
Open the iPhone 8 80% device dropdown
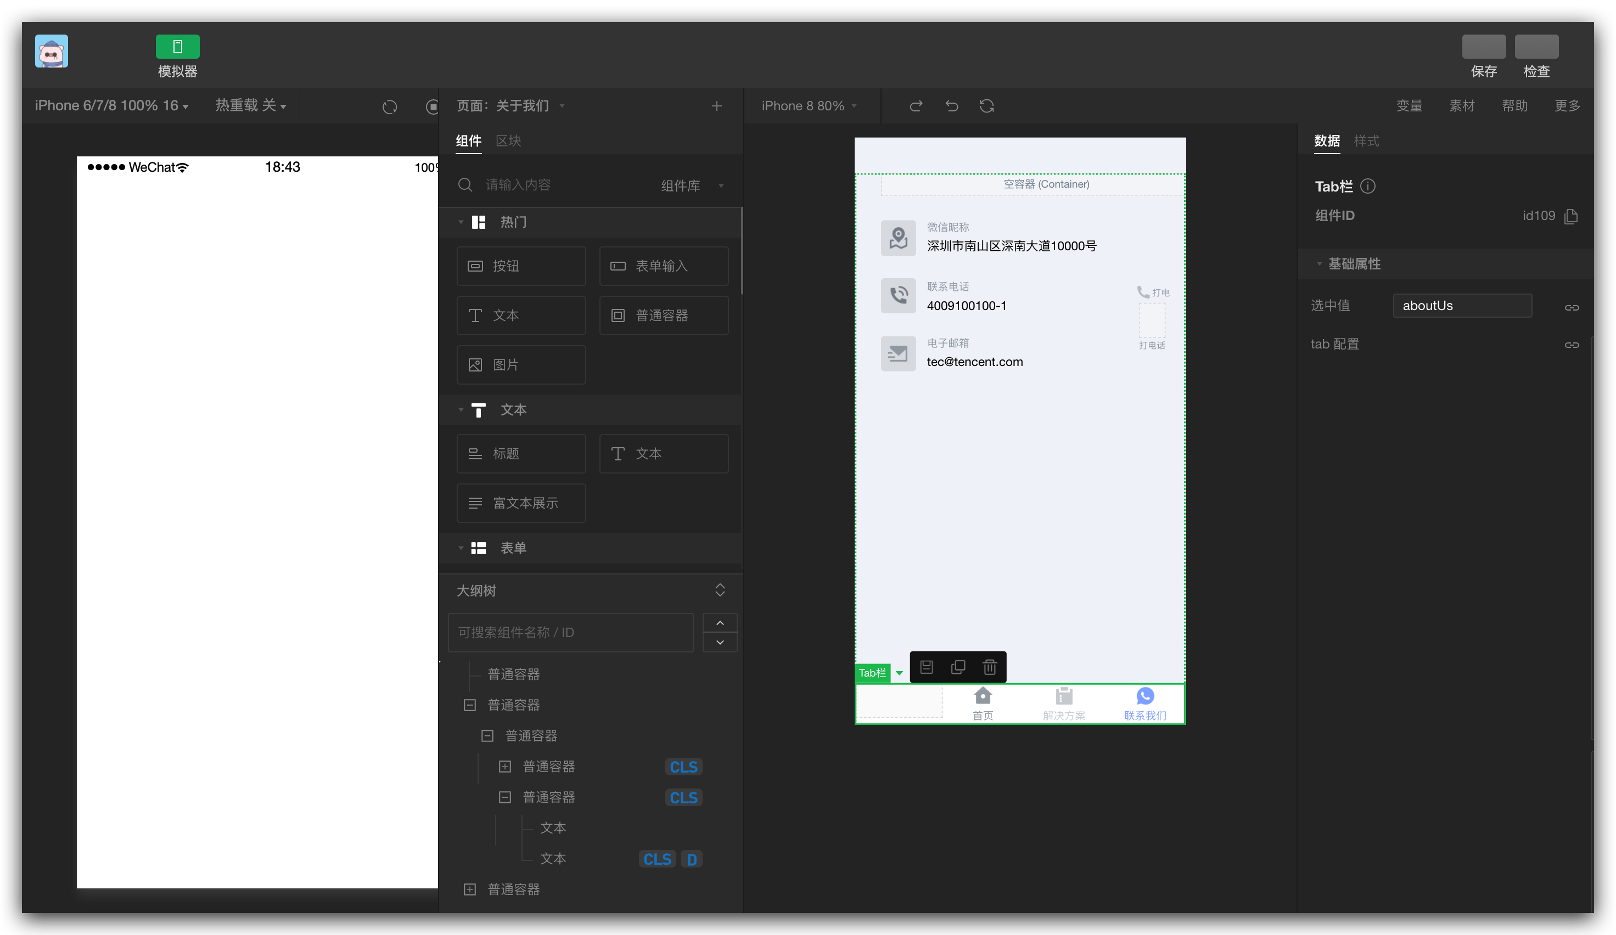tap(809, 106)
